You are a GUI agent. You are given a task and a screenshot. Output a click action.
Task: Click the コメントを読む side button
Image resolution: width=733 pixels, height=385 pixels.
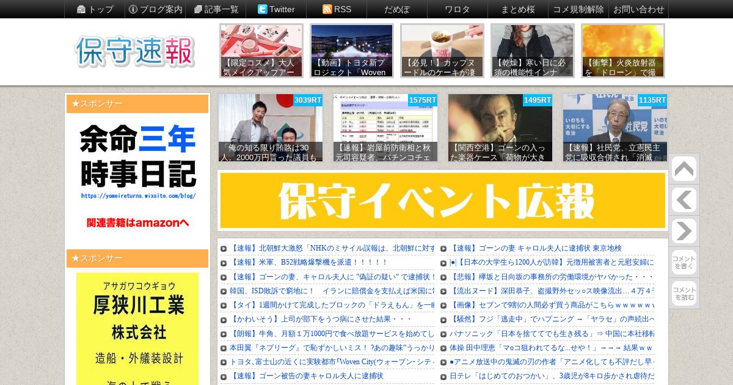click(684, 293)
